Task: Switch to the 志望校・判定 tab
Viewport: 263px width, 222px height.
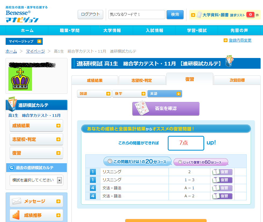Action: point(142,80)
